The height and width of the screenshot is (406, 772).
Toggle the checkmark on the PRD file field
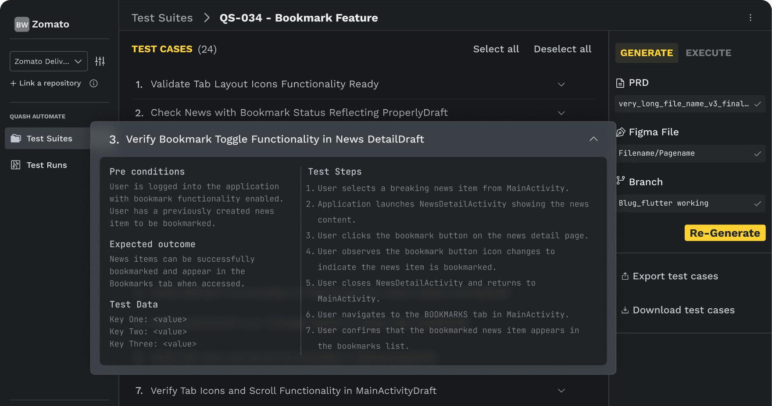(758, 104)
